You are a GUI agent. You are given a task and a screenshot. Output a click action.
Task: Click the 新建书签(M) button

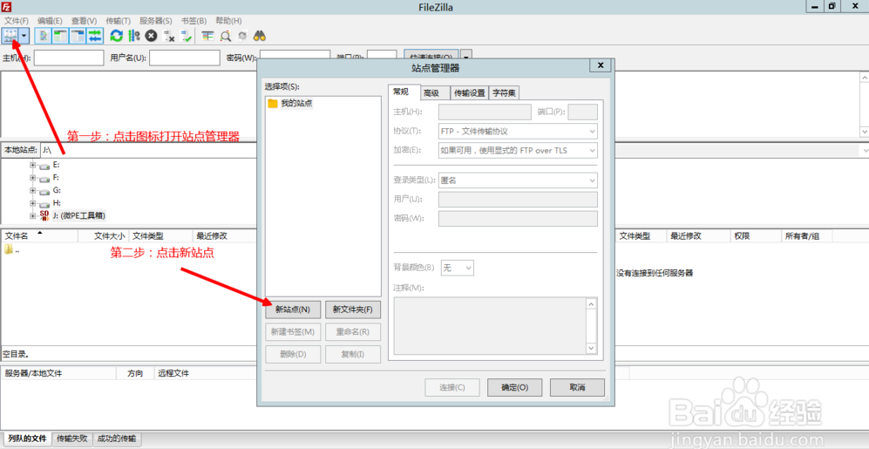293,331
